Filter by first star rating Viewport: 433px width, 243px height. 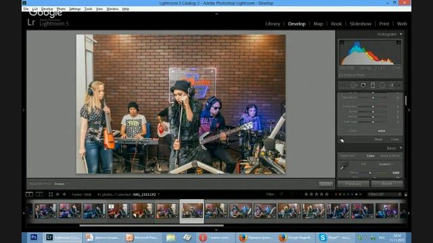pyautogui.click(x=306, y=194)
